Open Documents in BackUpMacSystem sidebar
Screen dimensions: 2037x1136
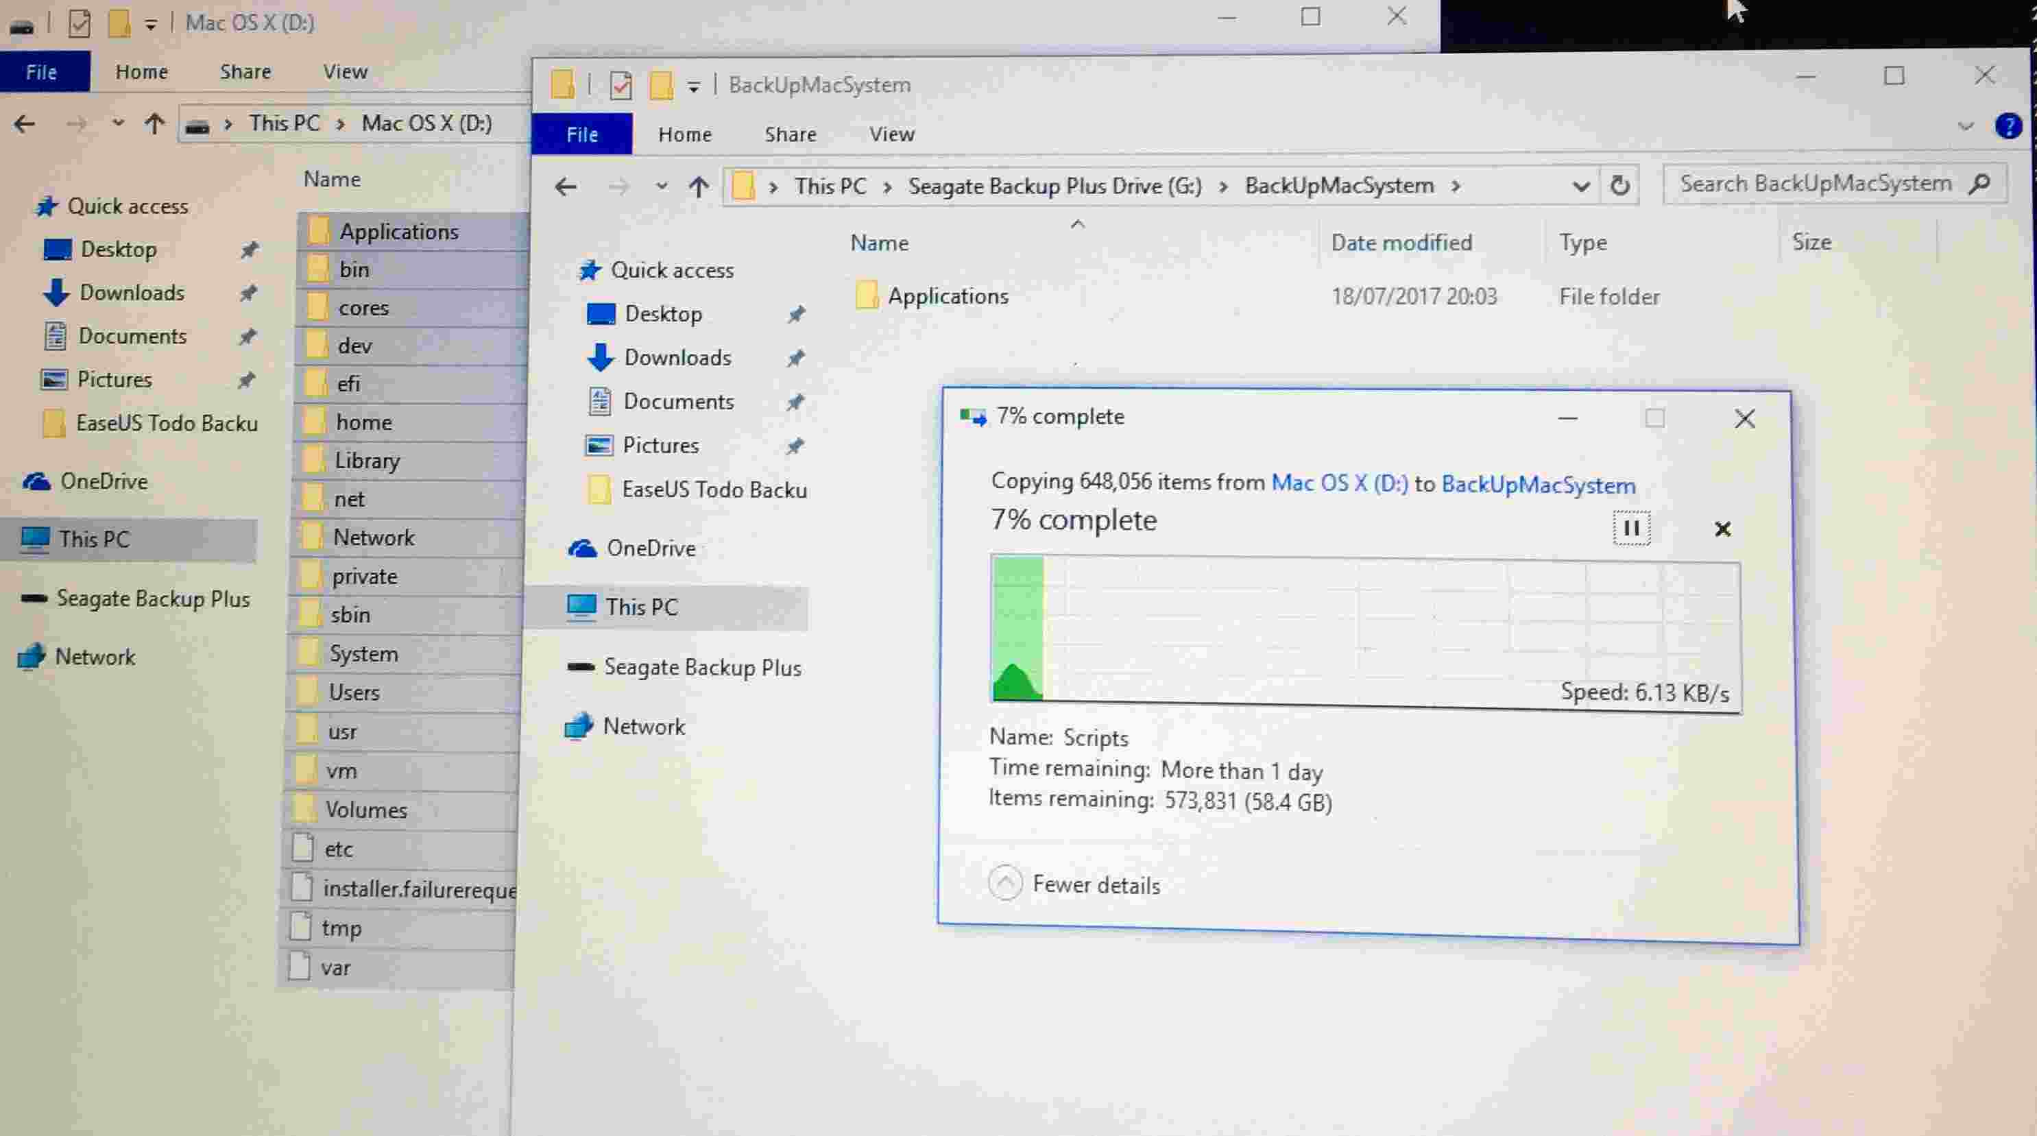(x=679, y=402)
